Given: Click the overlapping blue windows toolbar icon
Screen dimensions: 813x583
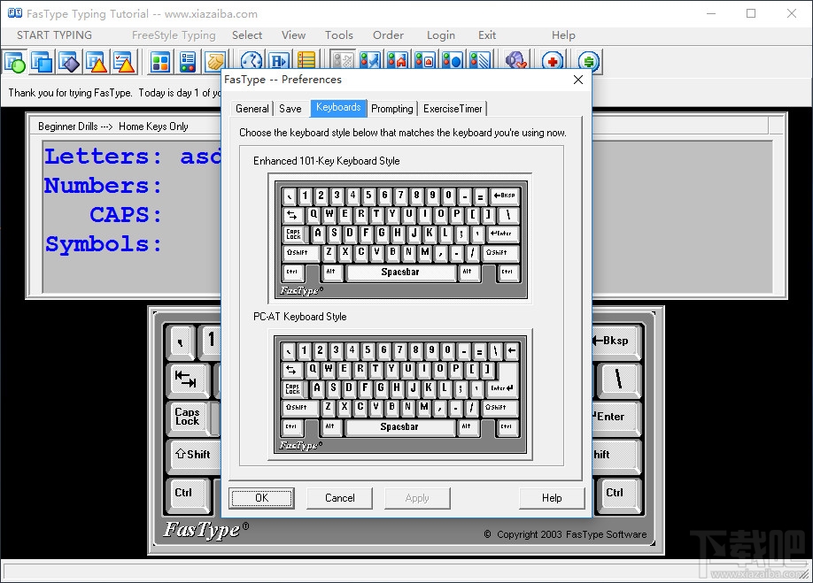Looking at the screenshot, I should coord(42,61).
